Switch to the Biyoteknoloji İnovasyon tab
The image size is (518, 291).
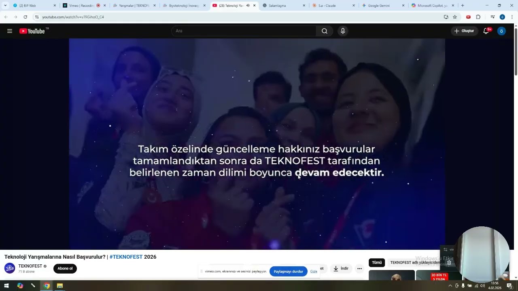[x=184, y=6]
